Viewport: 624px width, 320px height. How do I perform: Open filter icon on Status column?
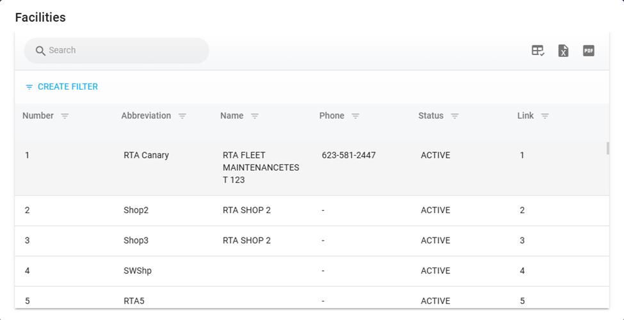click(x=455, y=116)
